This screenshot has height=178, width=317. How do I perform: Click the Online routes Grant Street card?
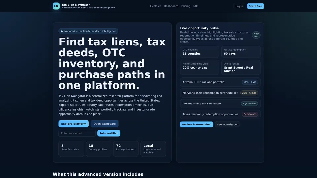pyautogui.click(x=241, y=67)
